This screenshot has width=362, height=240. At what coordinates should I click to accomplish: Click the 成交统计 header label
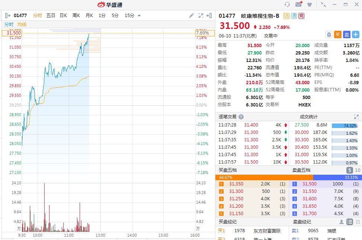(x=308, y=117)
